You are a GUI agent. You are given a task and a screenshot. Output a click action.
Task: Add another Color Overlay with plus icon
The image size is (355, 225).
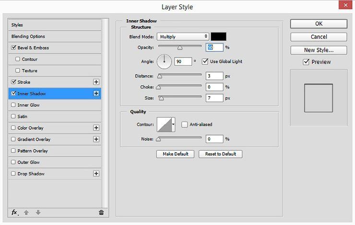pyautogui.click(x=96, y=128)
